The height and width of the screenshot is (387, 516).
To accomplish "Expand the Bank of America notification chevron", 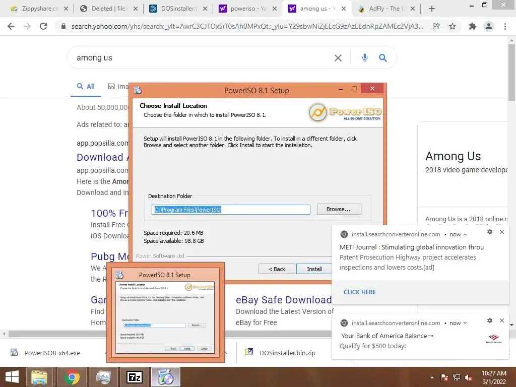I will (465, 323).
